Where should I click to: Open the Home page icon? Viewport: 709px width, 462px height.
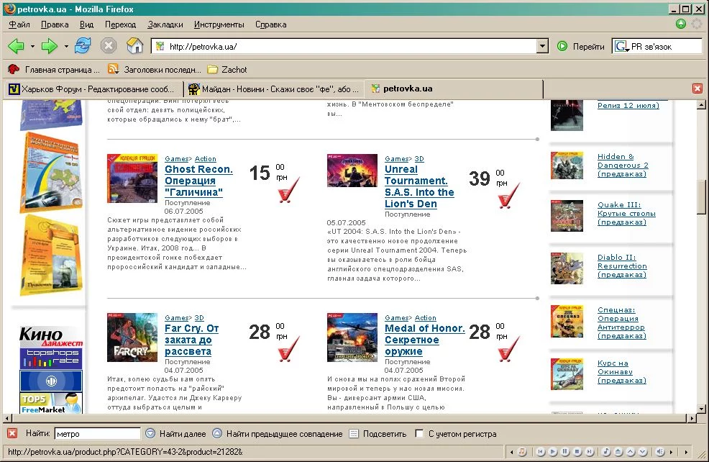tap(134, 46)
